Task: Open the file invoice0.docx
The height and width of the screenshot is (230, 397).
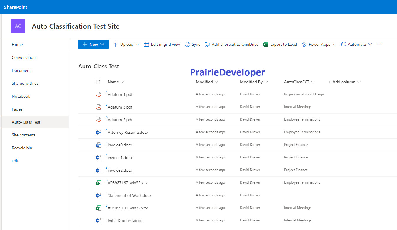Action: (x=120, y=145)
